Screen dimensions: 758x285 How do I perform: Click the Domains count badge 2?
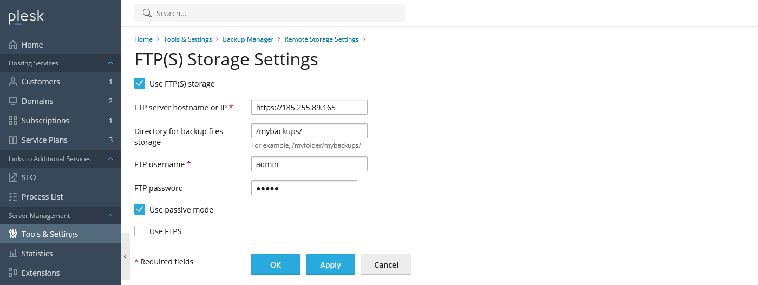coord(110,101)
